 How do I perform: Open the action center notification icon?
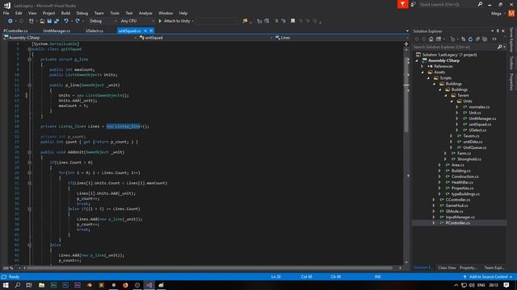pos(506,285)
